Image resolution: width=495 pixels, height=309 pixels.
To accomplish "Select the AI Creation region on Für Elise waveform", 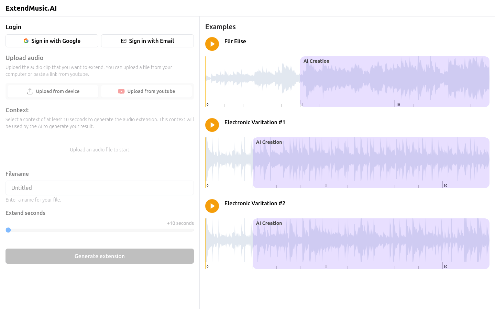I will click(x=395, y=82).
